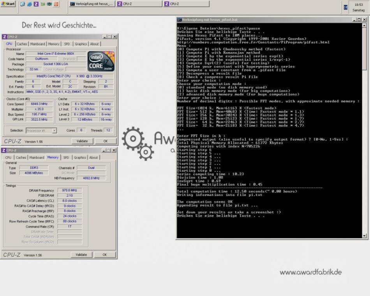Click the Instructions field MMX, SSE

[70, 92]
